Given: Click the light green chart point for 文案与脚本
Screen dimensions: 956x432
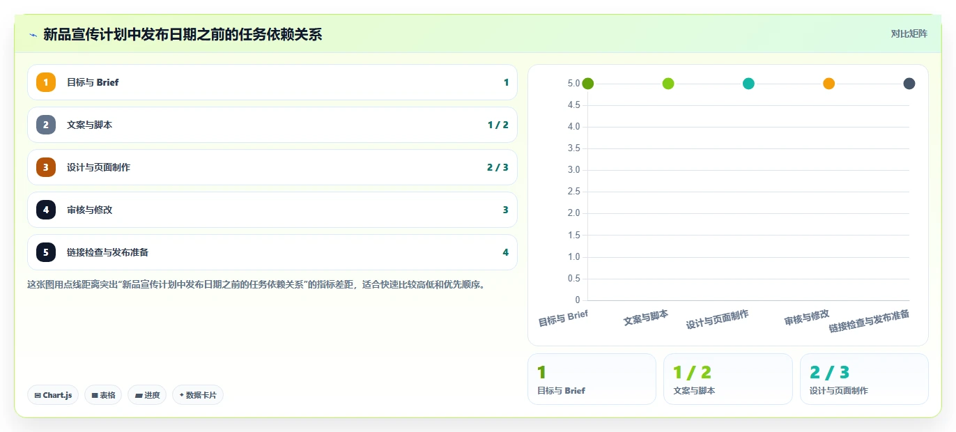Looking at the screenshot, I should pos(668,84).
